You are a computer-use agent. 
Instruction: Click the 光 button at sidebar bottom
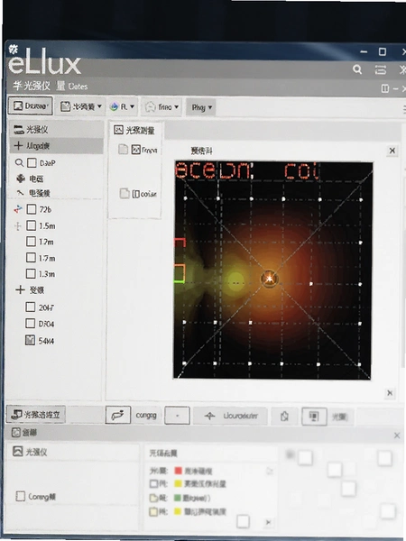click(35, 414)
